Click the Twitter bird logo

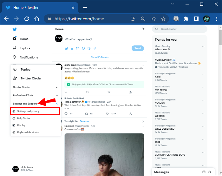[14, 30]
